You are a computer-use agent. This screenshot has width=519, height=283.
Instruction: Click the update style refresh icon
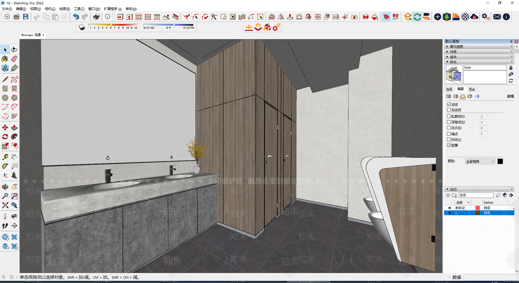coord(511,81)
